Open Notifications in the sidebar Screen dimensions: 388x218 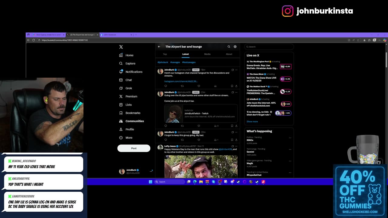point(131,72)
